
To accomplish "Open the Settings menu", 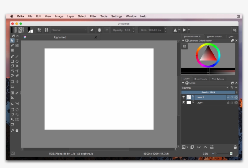I will [116, 16].
